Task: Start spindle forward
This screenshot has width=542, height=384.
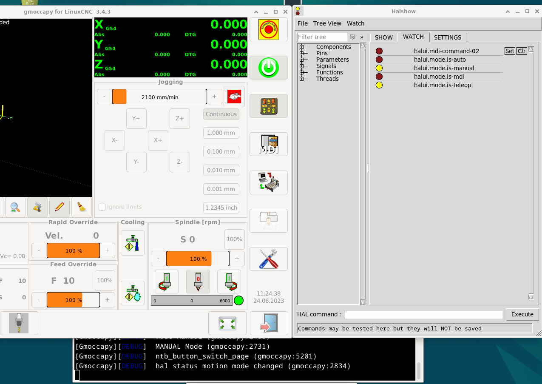Action: tap(229, 282)
